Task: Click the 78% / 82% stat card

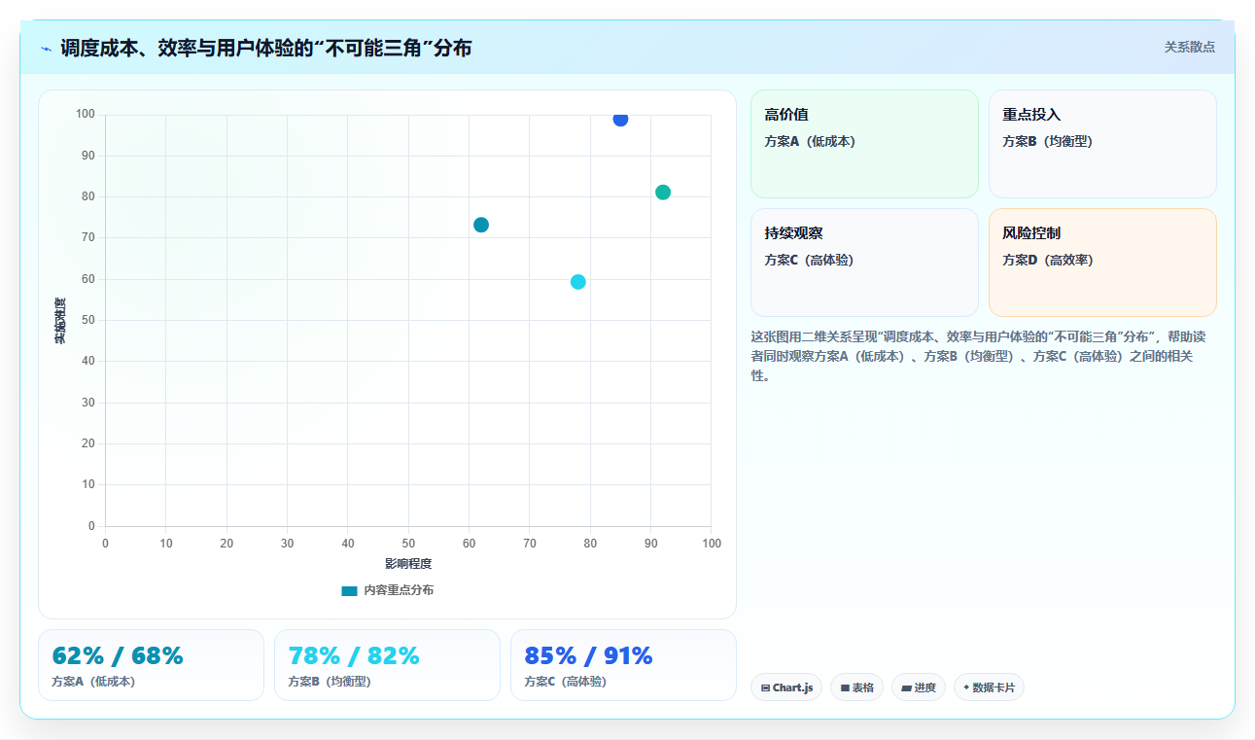Action: pos(387,665)
